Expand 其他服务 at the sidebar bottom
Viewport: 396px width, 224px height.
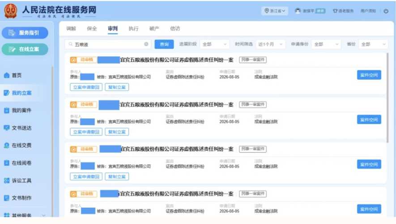[25, 215]
